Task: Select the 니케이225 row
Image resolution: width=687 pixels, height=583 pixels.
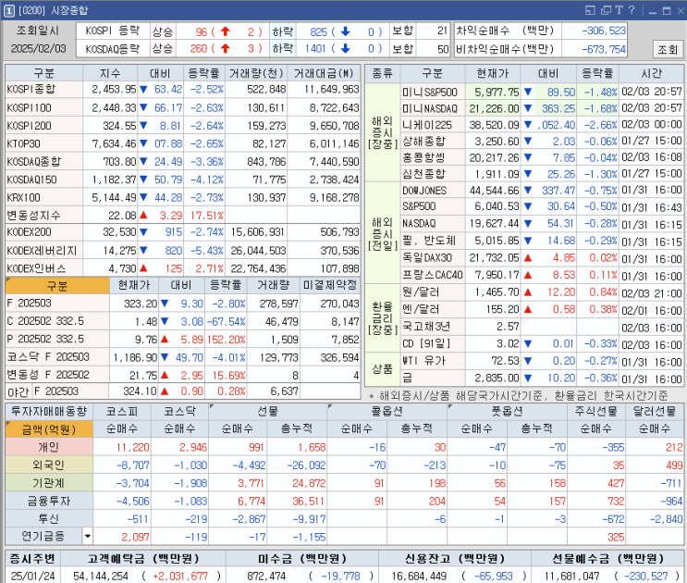Action: 542,125
